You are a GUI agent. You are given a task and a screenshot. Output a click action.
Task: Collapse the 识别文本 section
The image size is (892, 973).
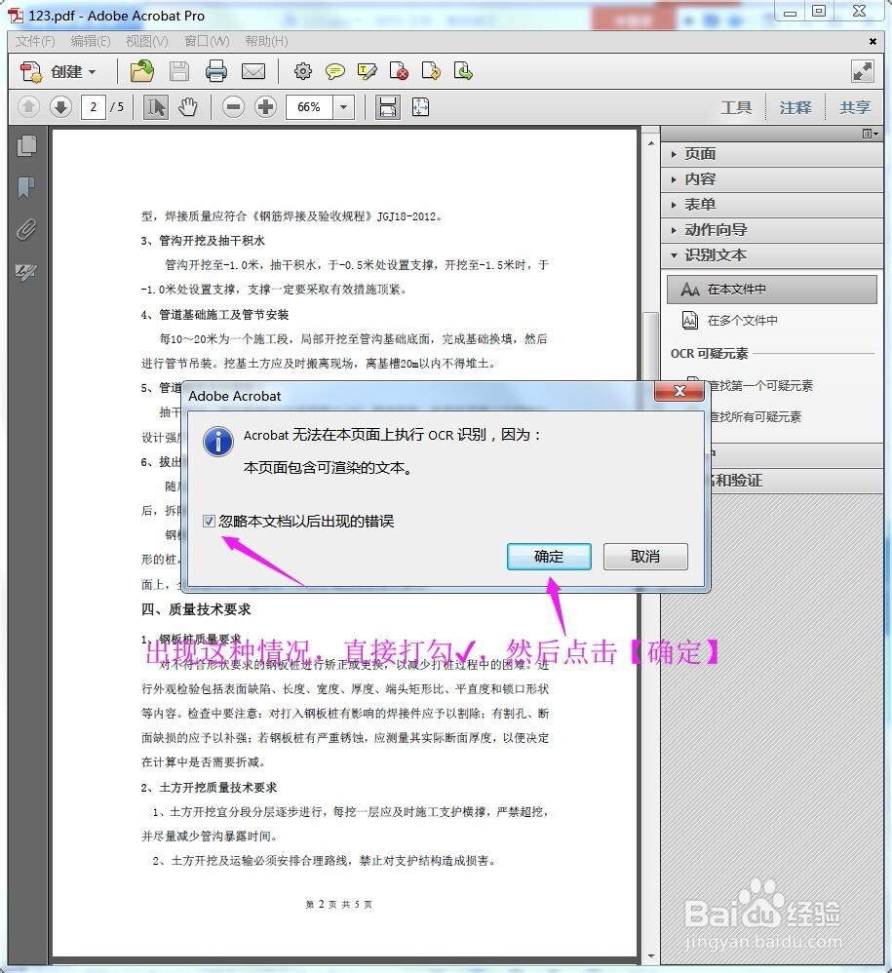click(772, 255)
